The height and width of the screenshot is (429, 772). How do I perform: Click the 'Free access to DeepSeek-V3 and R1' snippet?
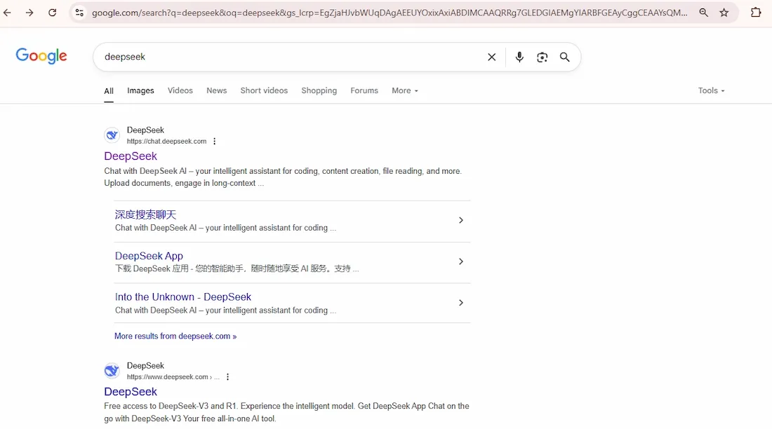[286, 412]
